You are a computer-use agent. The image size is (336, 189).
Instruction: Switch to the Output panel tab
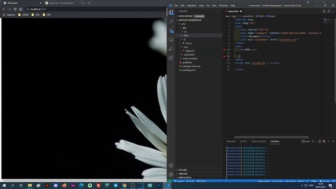[x=243, y=141]
